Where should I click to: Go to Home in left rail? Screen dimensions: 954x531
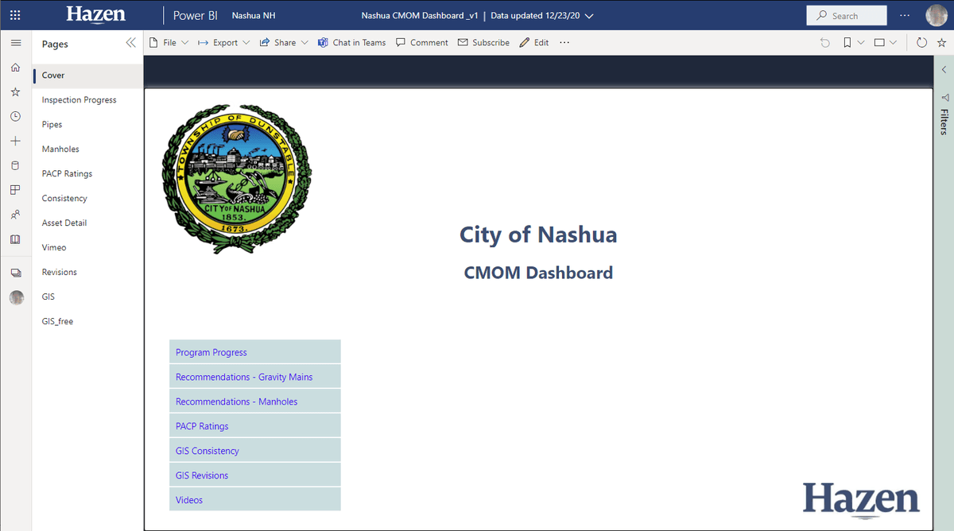click(15, 68)
